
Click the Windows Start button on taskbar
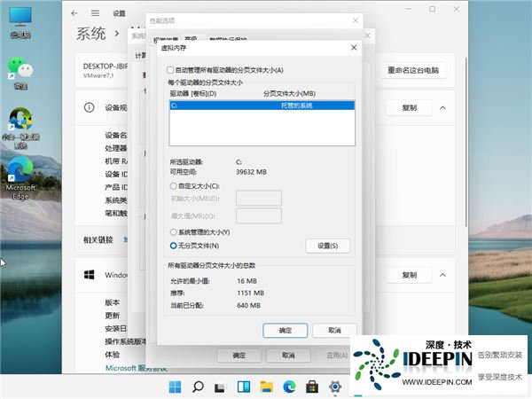pos(175,387)
